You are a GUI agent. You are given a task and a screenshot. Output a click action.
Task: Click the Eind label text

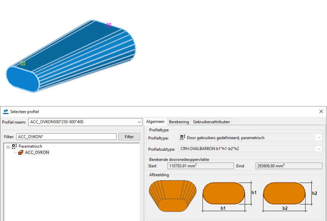(x=240, y=166)
